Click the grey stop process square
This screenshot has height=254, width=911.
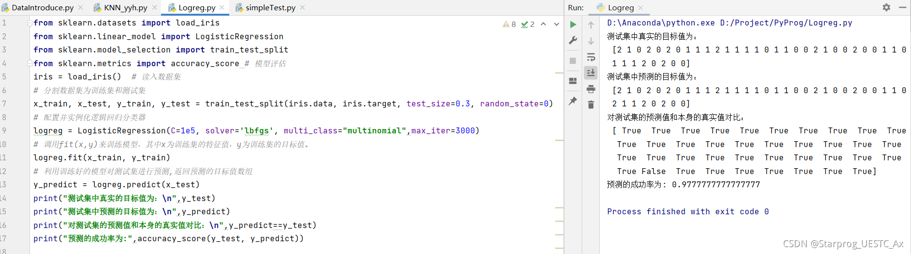click(573, 61)
